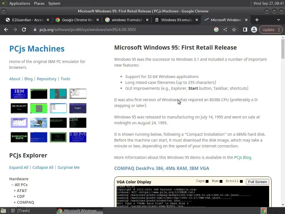Click the padlock site info icon
Viewport: 285px width, 214px height.
point(35,30)
